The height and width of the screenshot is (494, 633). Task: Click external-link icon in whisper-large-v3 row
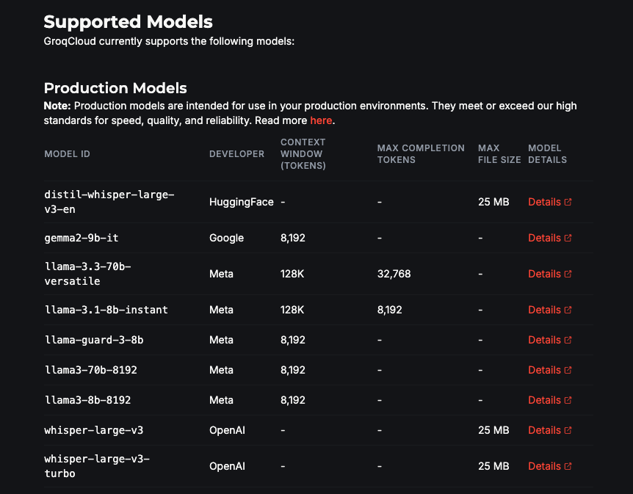coord(568,430)
